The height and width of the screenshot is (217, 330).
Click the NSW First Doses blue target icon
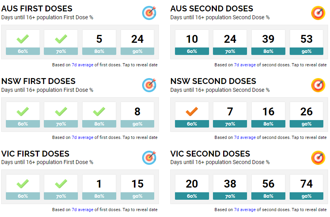149,85
